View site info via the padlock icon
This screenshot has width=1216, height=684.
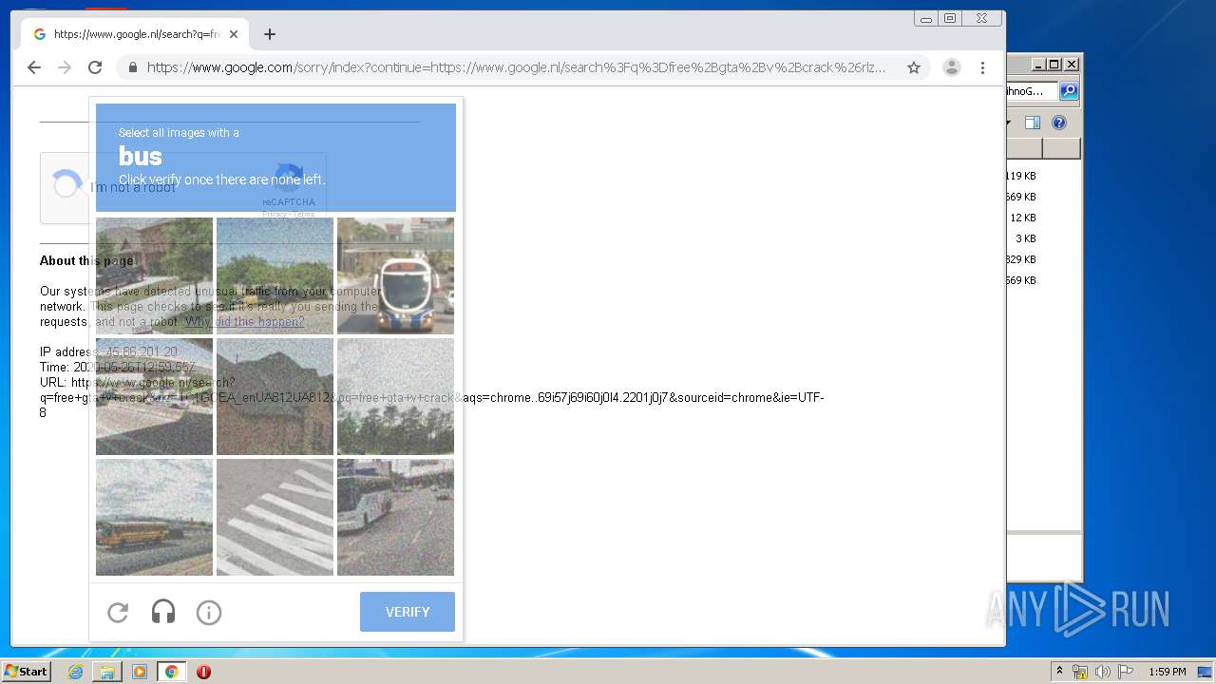point(132,67)
